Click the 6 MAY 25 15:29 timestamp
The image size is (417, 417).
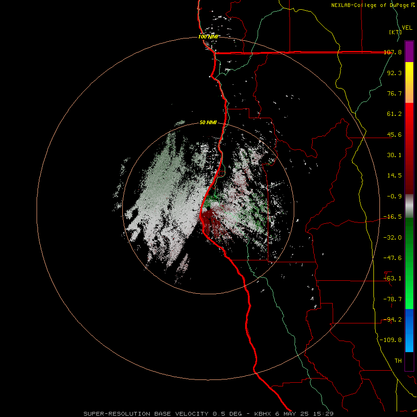click(x=304, y=414)
